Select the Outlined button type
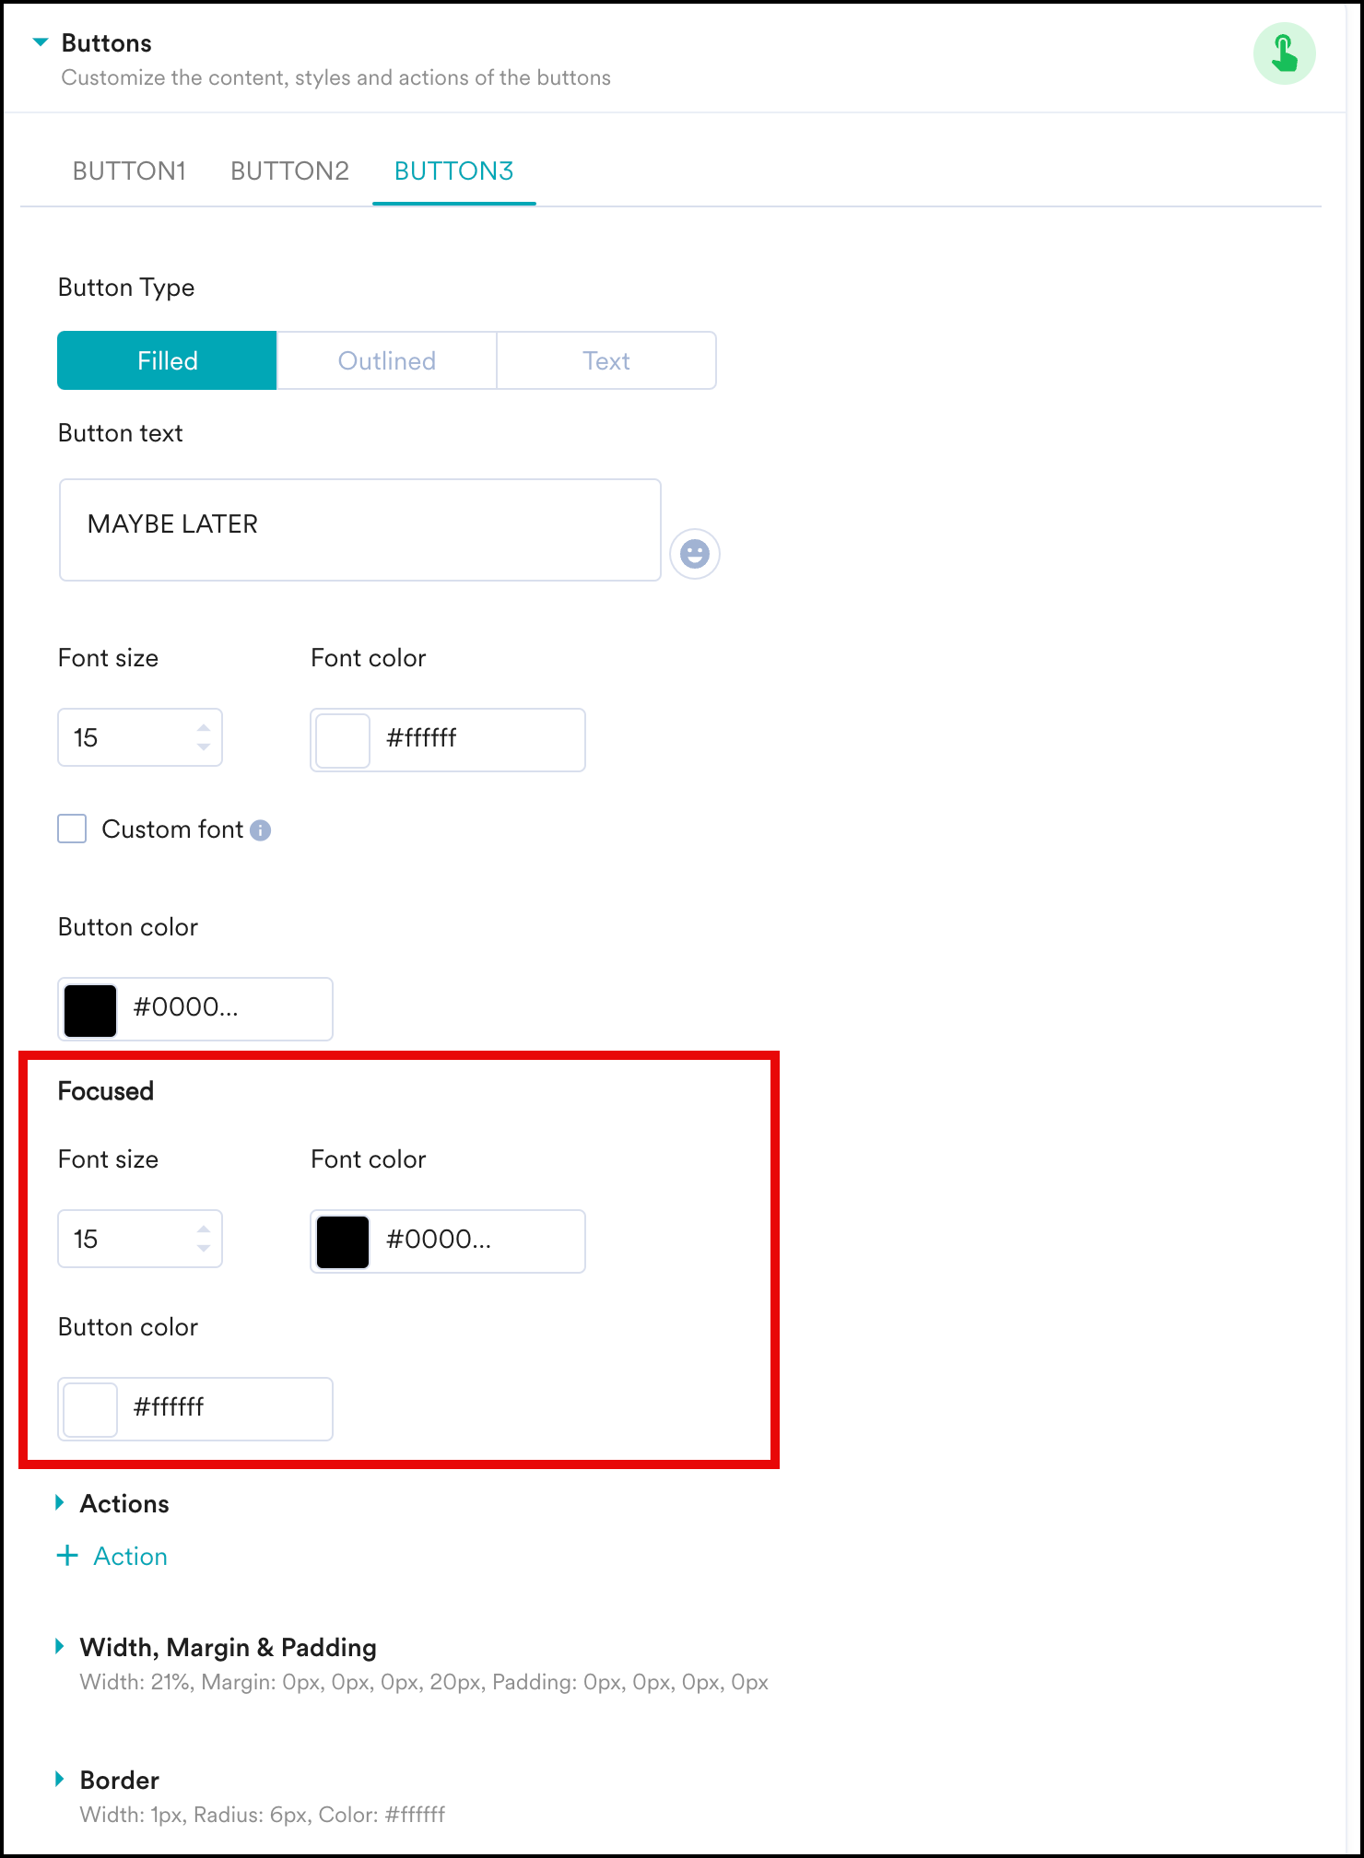This screenshot has height=1858, width=1364. click(386, 360)
